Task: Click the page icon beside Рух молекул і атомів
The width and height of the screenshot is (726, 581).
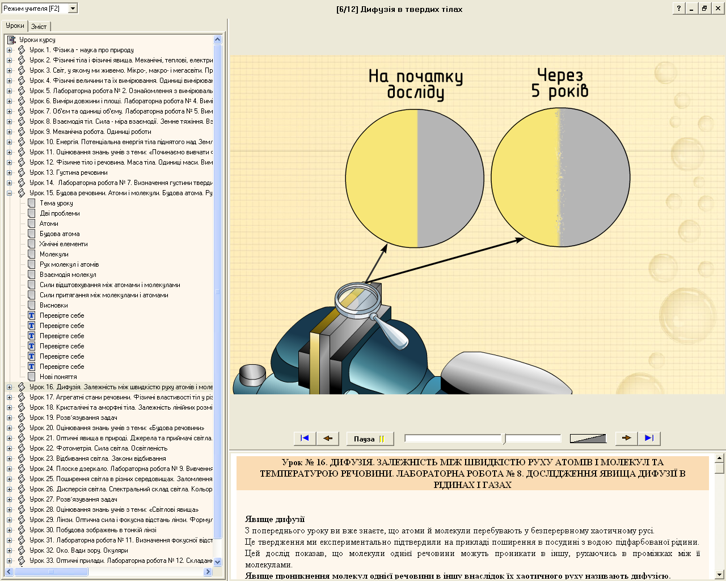Action: (x=32, y=264)
